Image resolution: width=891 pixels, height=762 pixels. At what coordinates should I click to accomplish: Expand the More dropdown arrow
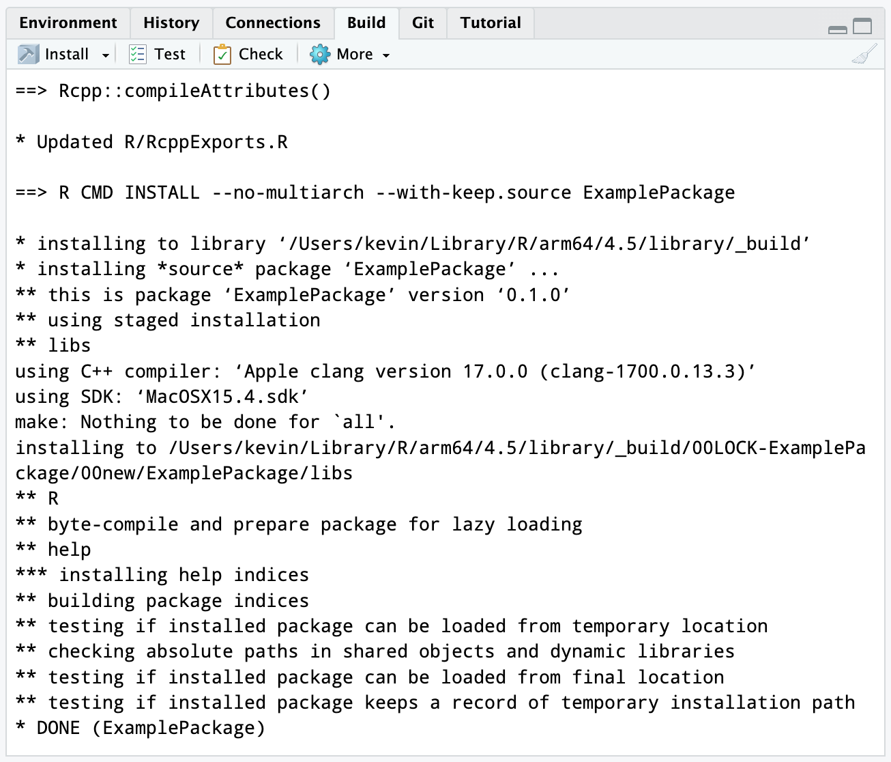386,55
